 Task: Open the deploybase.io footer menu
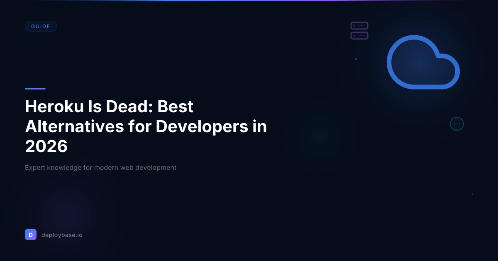click(x=62, y=234)
